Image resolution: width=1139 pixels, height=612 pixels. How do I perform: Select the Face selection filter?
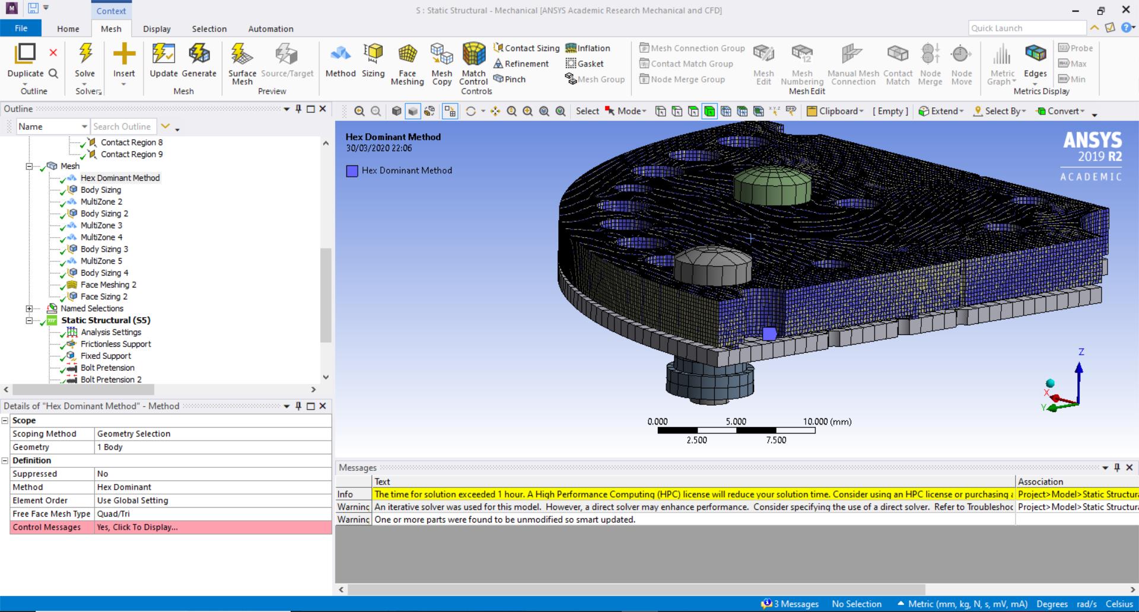693,111
